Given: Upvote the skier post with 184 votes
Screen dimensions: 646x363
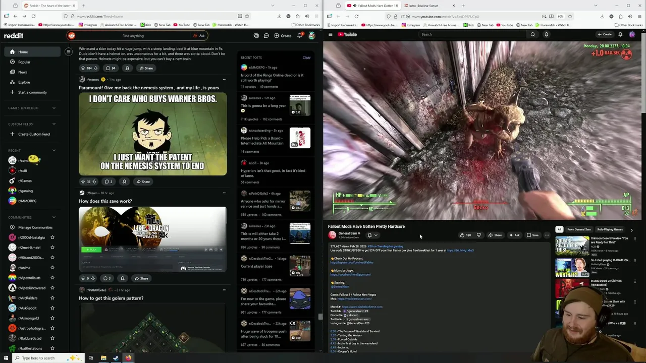Looking at the screenshot, I should click(x=83, y=68).
